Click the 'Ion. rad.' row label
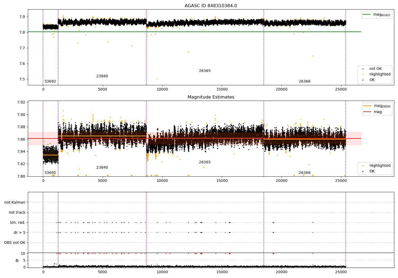Screen dimensions: 398x278 18,223
